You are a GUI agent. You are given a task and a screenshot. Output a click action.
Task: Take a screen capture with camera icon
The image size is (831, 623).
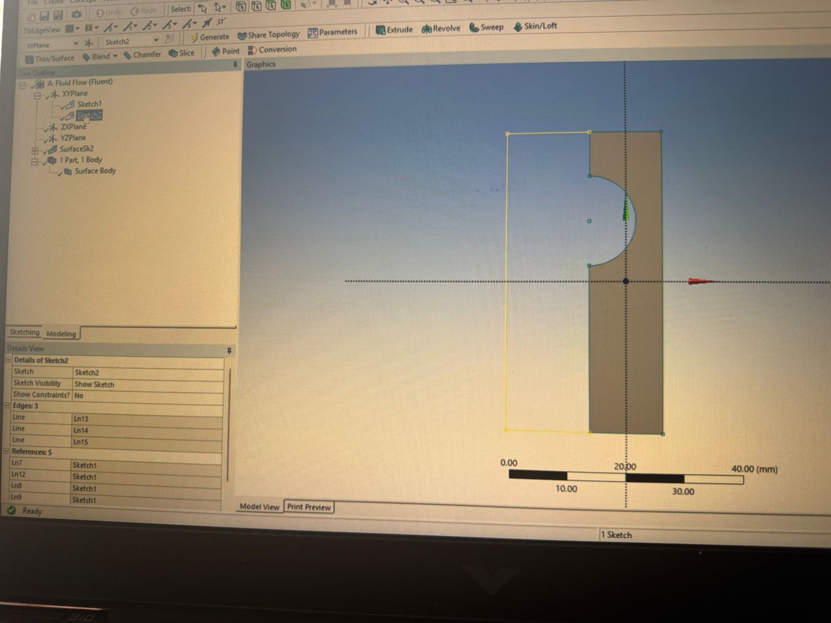[76, 15]
